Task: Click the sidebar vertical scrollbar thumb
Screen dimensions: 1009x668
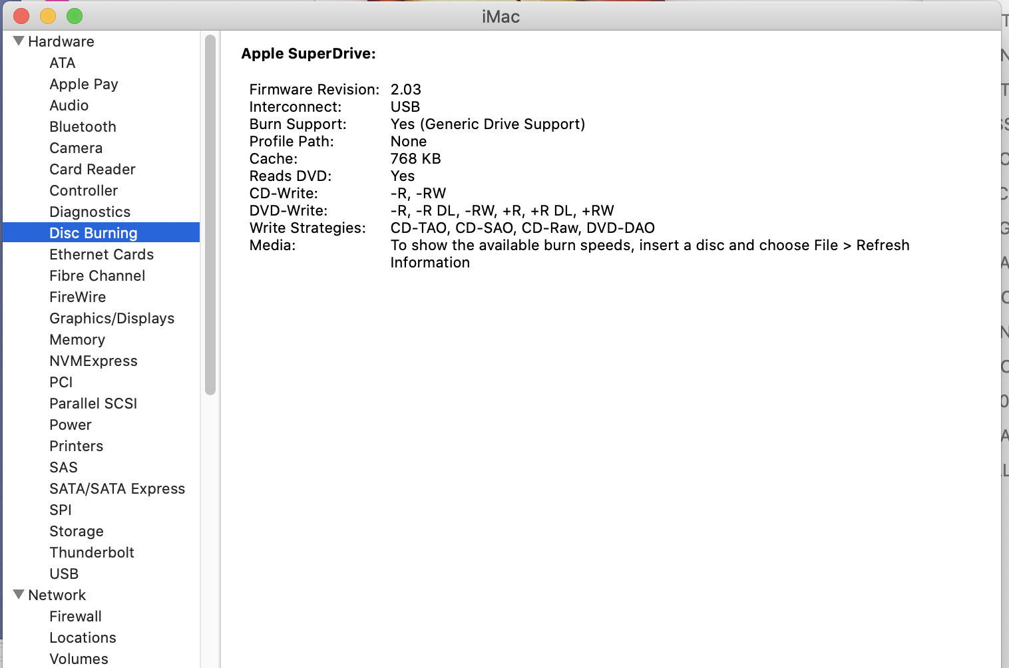Action: 210,214
